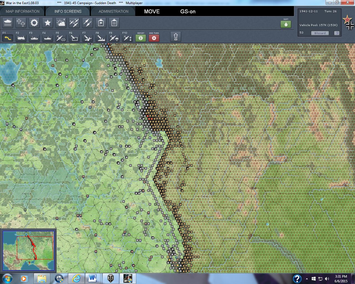Screen dimensions: 355x284
Task: Click the GS-on status label
Action: coord(188,11)
